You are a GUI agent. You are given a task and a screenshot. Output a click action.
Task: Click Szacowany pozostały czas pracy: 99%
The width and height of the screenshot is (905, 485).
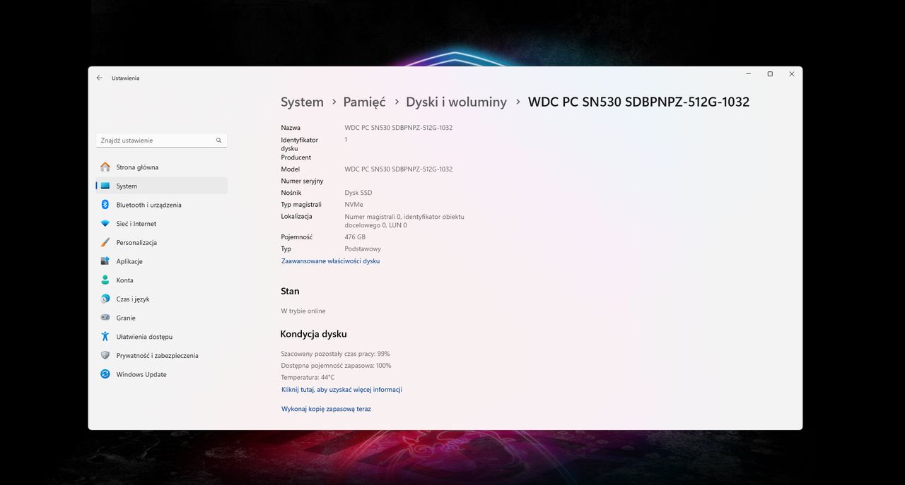(x=335, y=354)
